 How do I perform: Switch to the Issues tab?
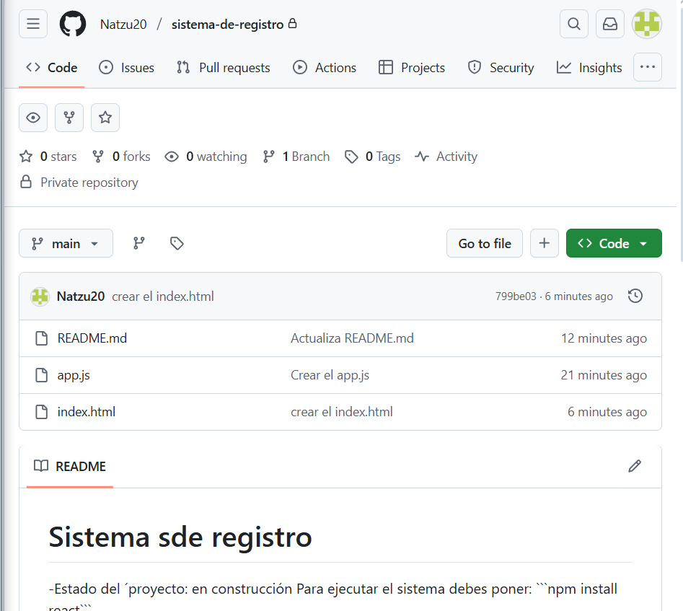point(127,68)
